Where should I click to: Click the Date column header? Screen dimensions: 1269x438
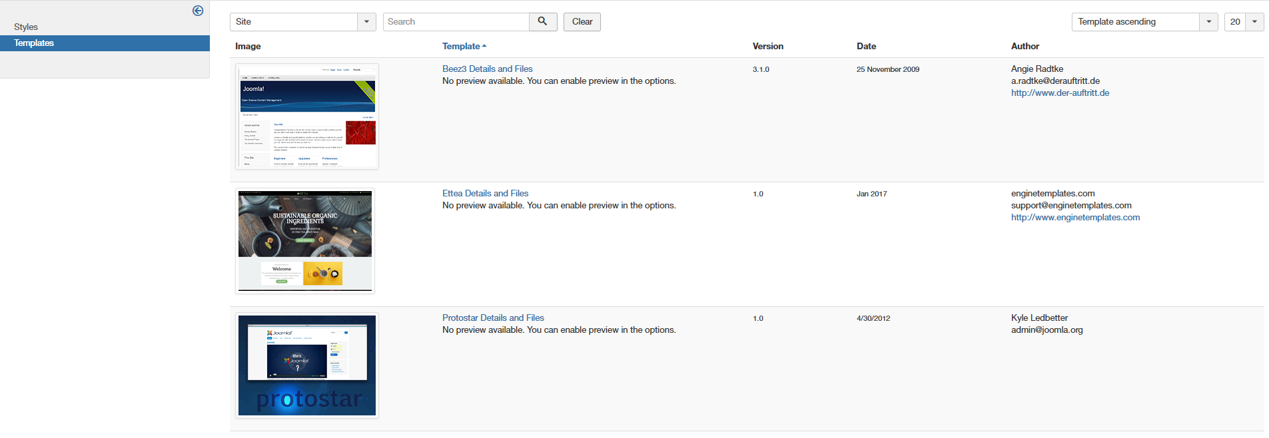pyautogui.click(x=866, y=46)
